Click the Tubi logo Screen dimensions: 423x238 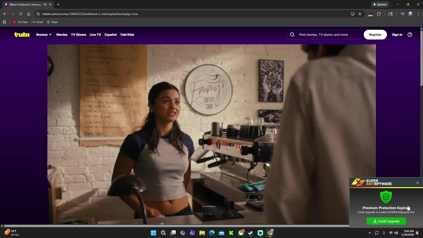point(22,34)
